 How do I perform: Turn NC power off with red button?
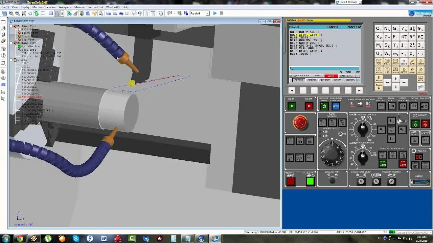tap(309, 106)
